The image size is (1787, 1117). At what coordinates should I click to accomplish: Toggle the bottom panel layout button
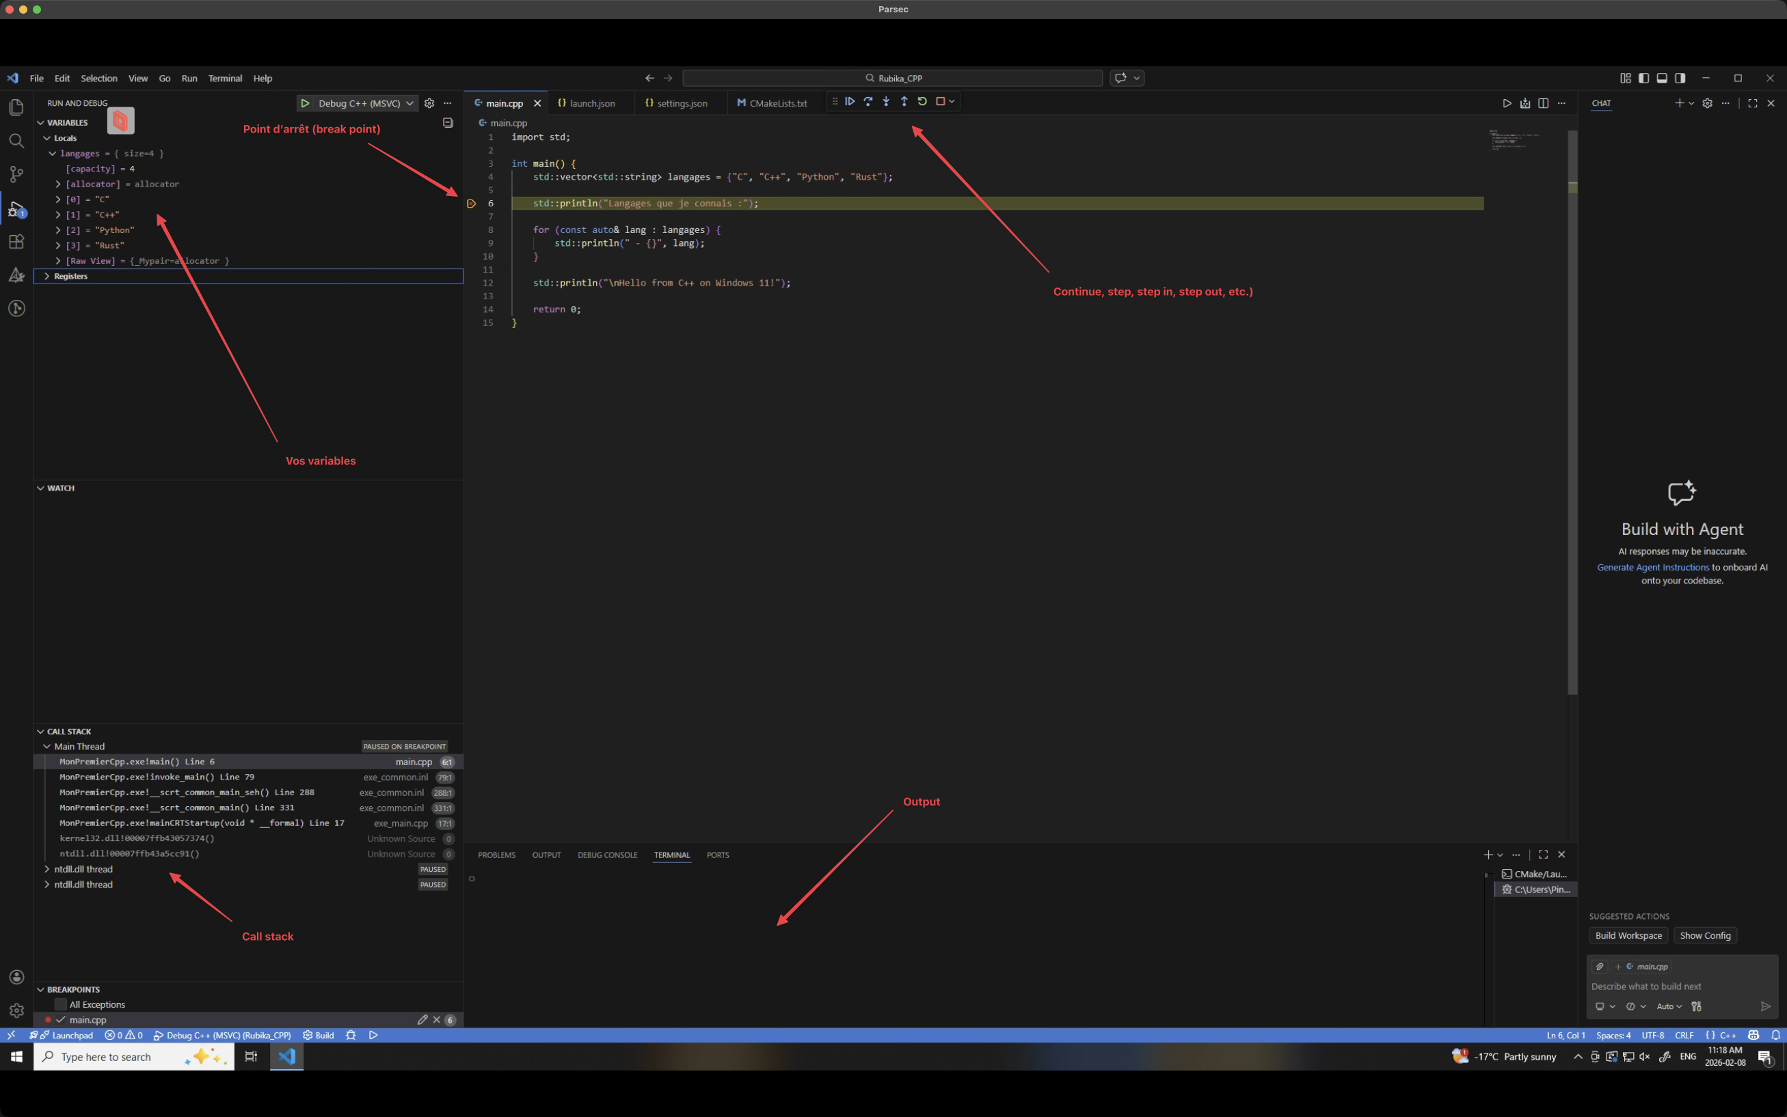point(1661,79)
